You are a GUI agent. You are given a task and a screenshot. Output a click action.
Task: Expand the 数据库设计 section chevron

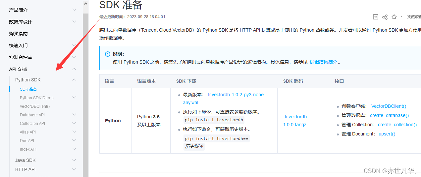coord(74,22)
